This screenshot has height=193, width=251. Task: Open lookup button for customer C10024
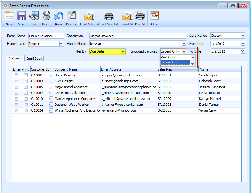51,110
